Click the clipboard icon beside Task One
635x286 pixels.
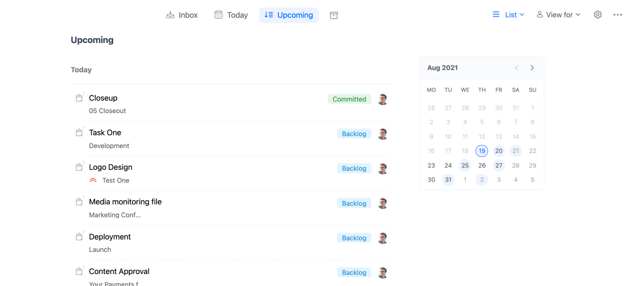tap(79, 133)
